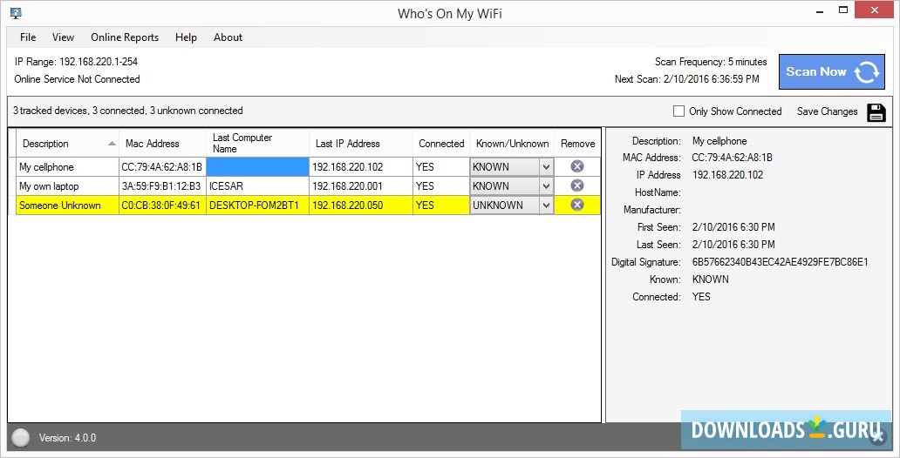
Task: Click the Version: 4.0.0 status text
Action: (67, 438)
